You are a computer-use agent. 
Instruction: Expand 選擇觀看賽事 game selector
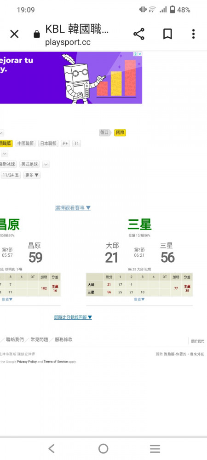(73, 208)
